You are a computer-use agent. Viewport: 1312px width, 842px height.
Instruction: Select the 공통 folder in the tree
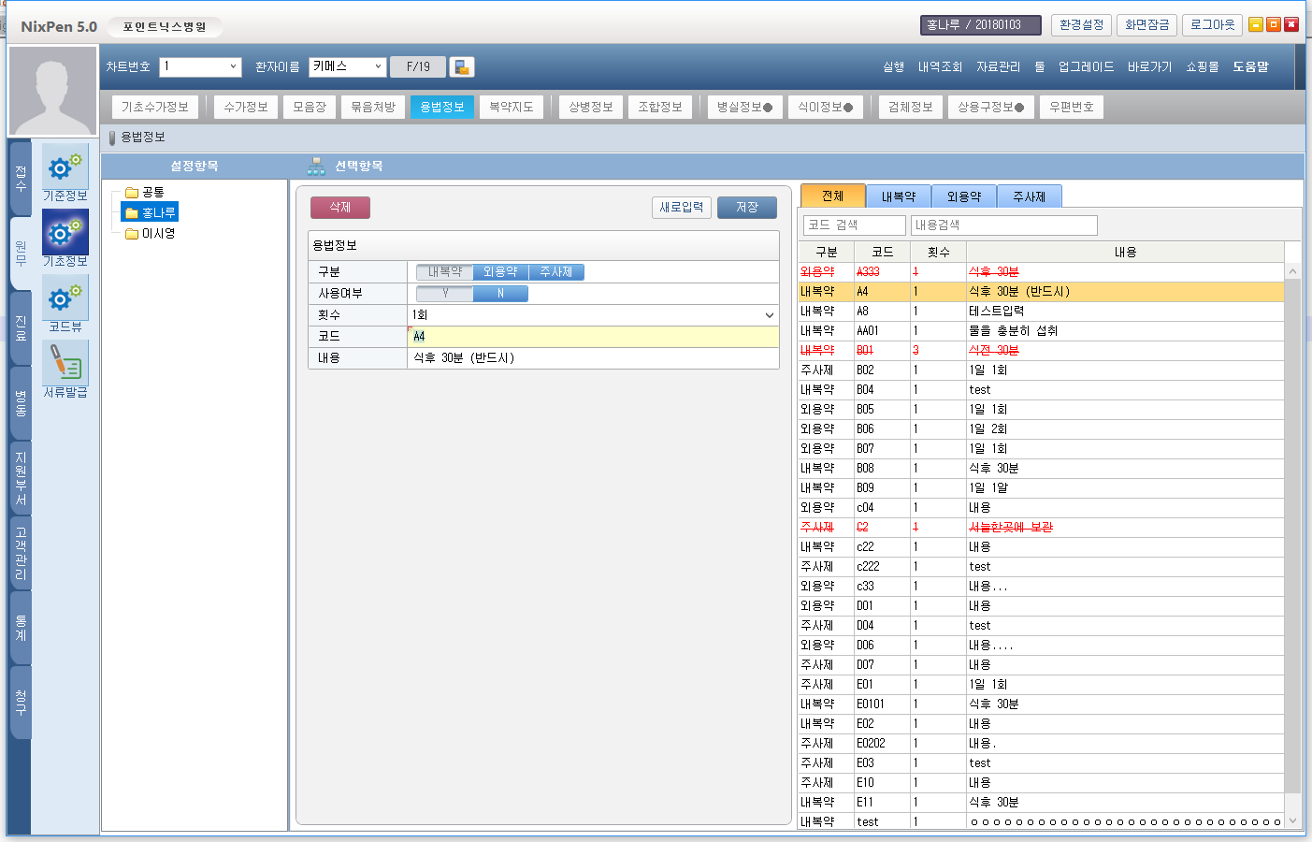[152, 193]
